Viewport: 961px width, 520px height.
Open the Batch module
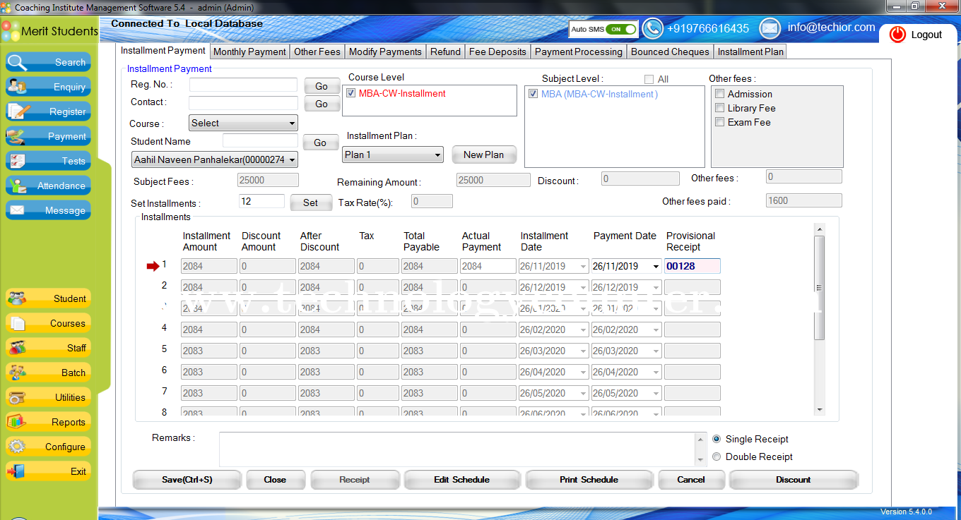pyautogui.click(x=48, y=373)
